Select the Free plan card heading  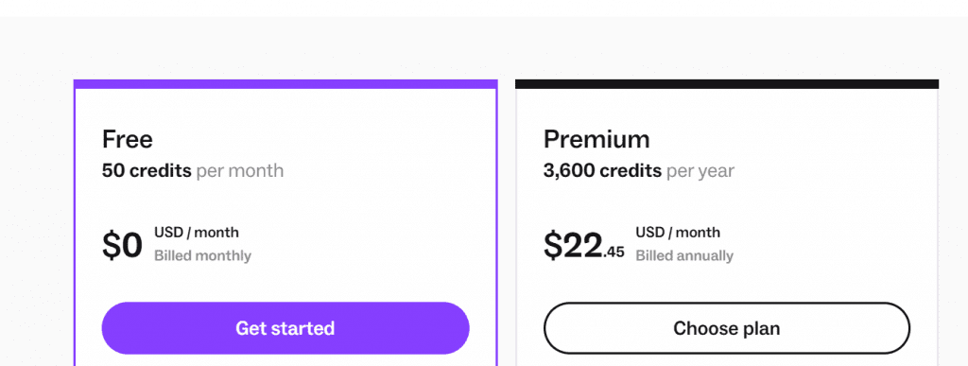128,139
